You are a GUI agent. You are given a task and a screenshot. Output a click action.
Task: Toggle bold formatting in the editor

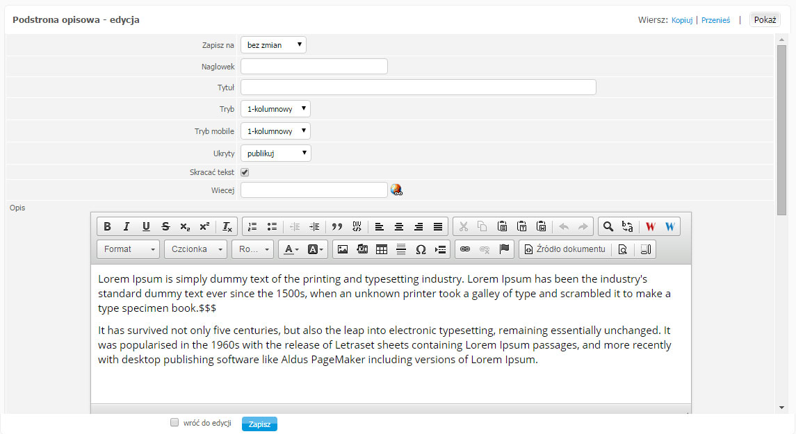pos(107,226)
